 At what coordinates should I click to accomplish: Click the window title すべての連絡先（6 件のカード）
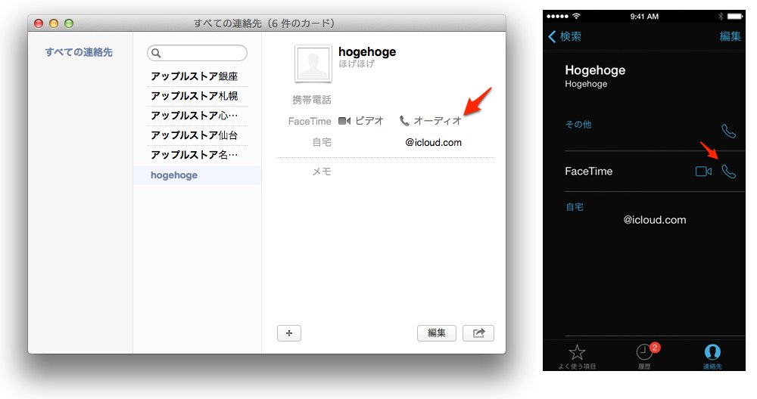tap(264, 23)
